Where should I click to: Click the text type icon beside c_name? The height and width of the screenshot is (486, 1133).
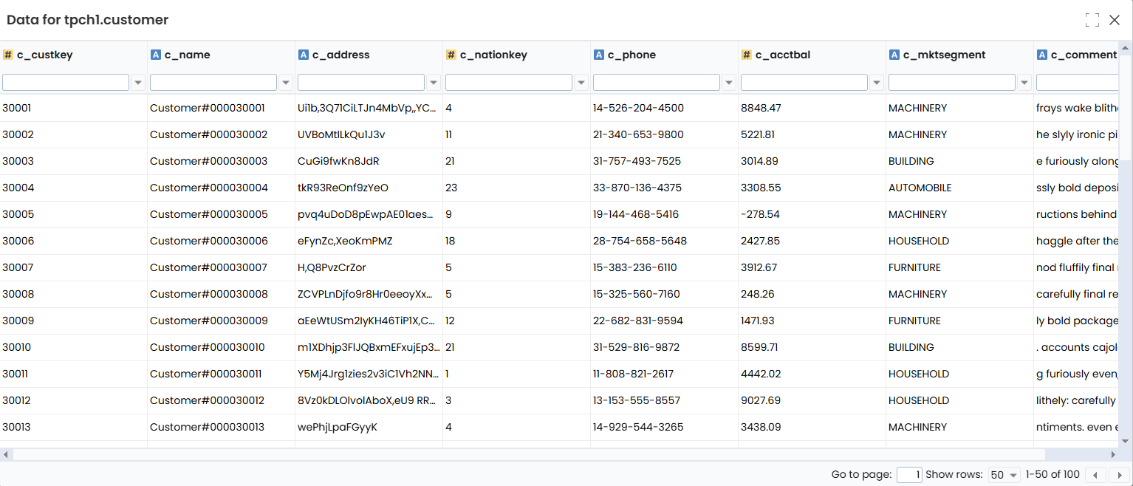pyautogui.click(x=156, y=55)
